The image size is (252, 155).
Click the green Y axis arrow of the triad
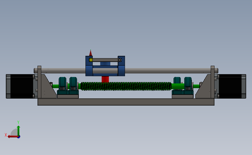pyautogui.click(x=19, y=131)
